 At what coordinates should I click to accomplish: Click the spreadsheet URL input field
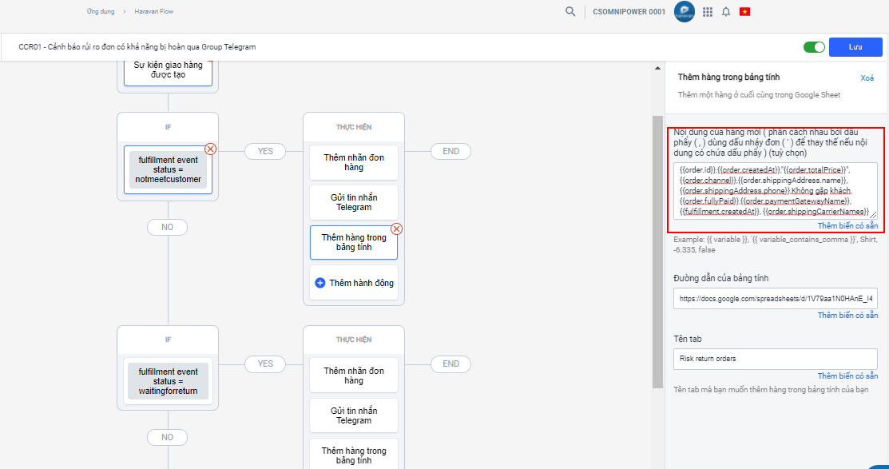[775, 299]
